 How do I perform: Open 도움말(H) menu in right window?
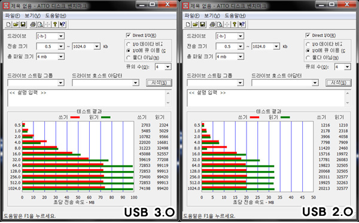tap(235, 16)
